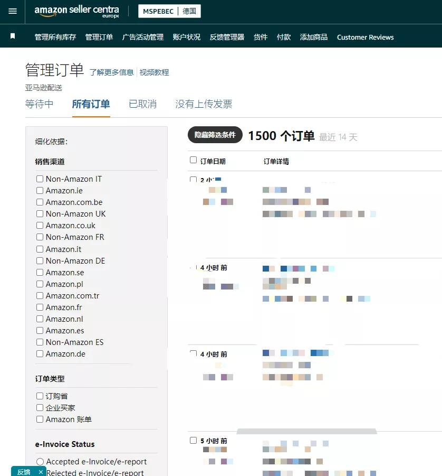This screenshot has width=442, height=476.
Task: Open 反馈管理器 menu item
Action: [227, 37]
